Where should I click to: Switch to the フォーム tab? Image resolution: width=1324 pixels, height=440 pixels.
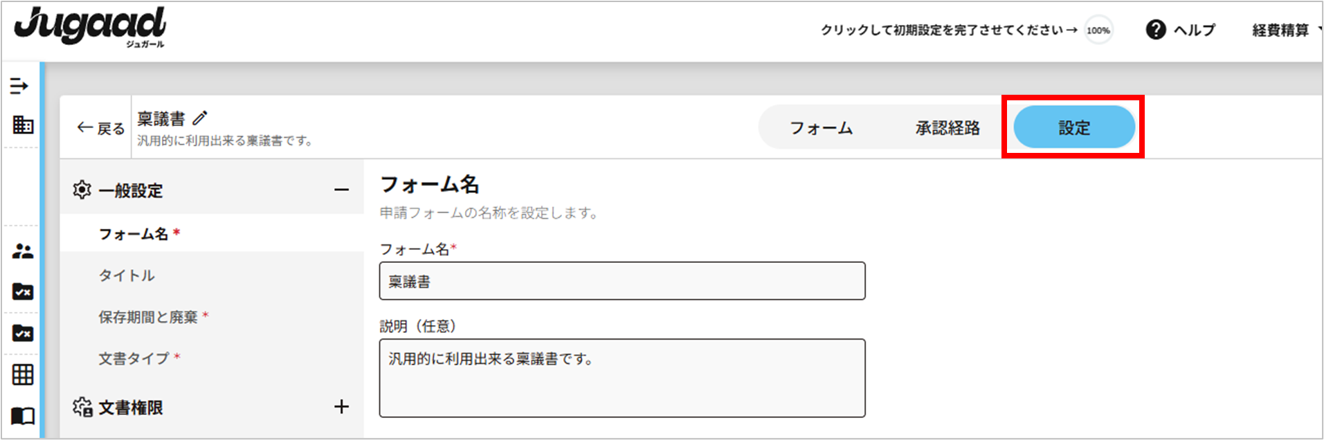pos(822,128)
